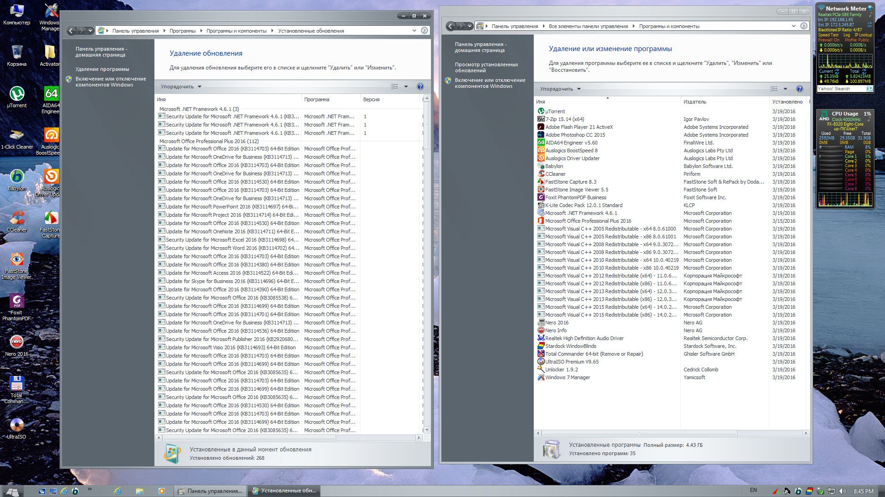Show hidden quick launch items chevron
The width and height of the screenshot is (885, 497).
click(x=89, y=489)
